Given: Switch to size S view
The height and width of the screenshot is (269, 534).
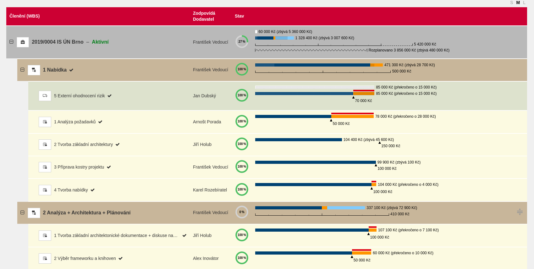Looking at the screenshot, I should click(x=512, y=3).
